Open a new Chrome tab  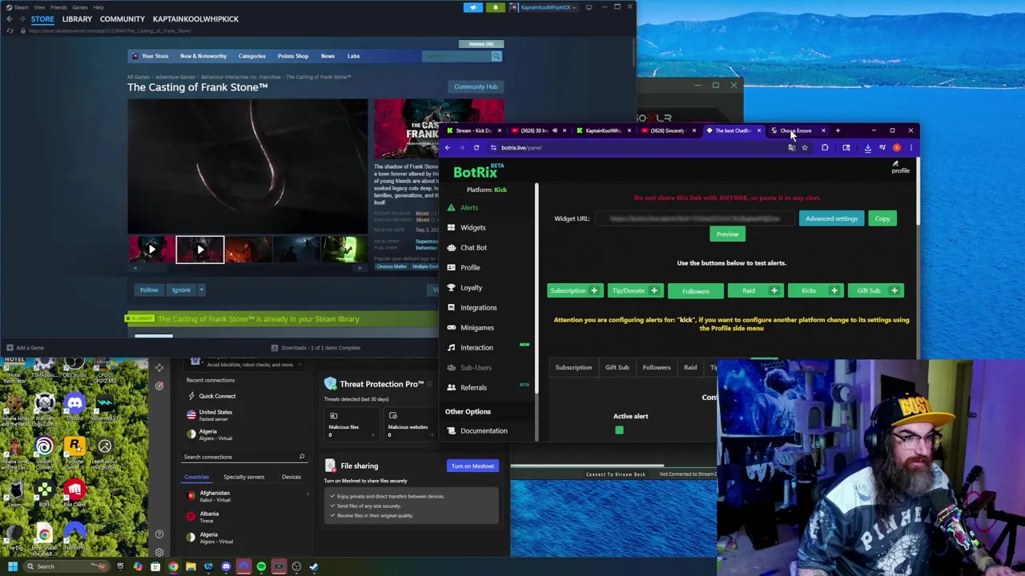click(838, 130)
